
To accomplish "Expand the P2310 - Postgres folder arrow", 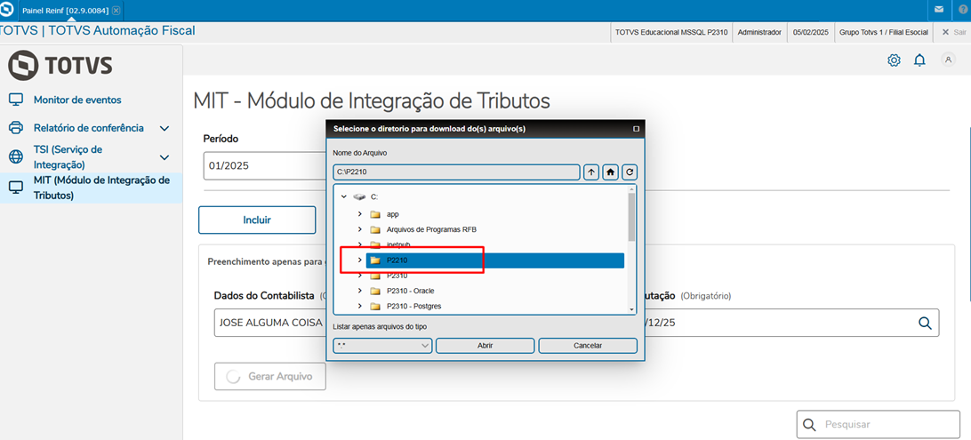I will point(360,306).
